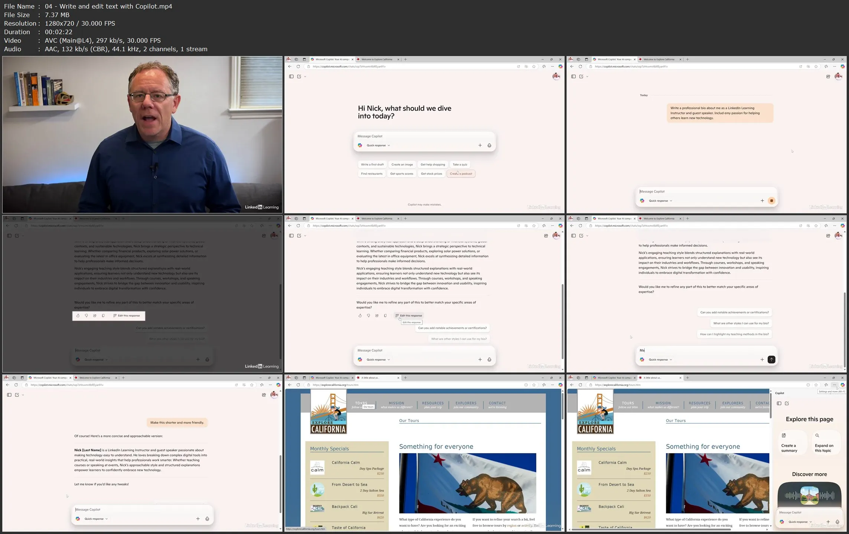Click 'California Calm' special in frame without Copilot sidebar

tap(346, 463)
